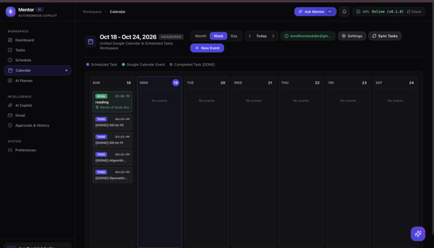Open the [DONE] Operatin... task card
This screenshot has width=434, height=248.
tap(113, 175)
